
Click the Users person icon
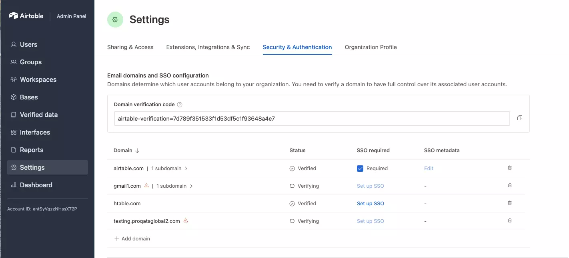pyautogui.click(x=14, y=44)
